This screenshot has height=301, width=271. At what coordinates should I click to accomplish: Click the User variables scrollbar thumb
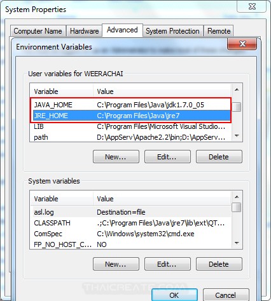pos(237,107)
